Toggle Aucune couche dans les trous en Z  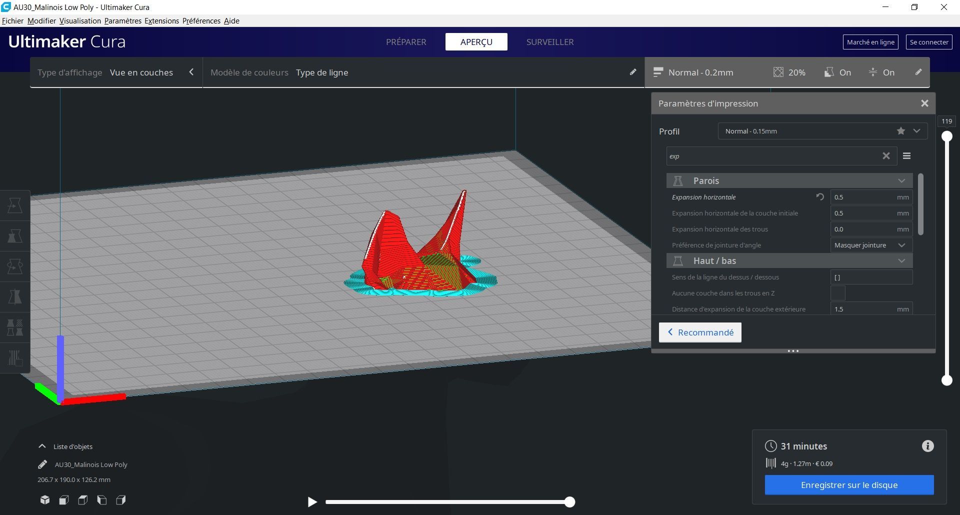[838, 293]
